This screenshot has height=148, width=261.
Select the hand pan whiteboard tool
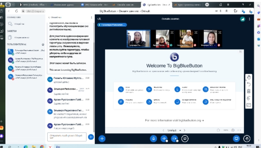249,77
